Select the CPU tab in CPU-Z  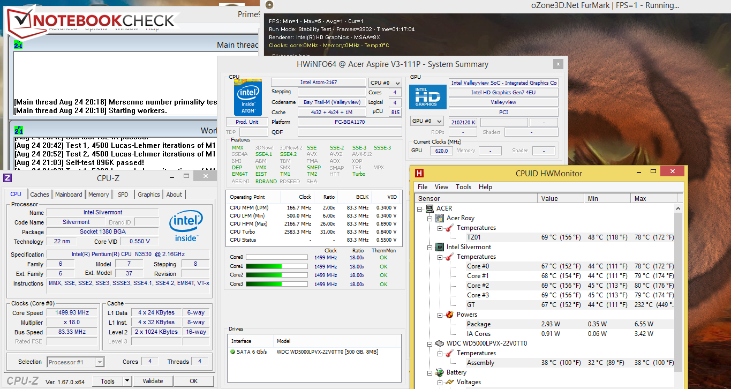[x=16, y=194]
